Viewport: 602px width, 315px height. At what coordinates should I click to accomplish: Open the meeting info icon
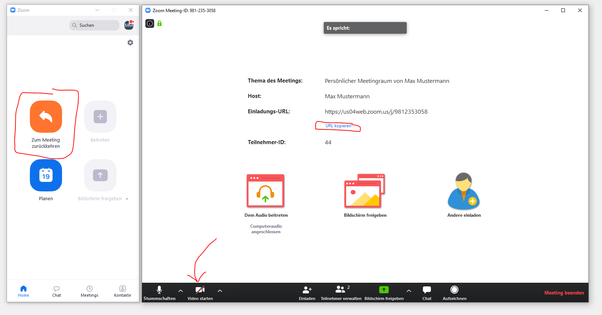150,23
